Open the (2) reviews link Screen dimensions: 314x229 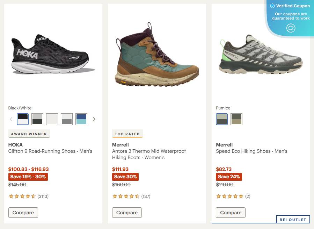pos(248,196)
